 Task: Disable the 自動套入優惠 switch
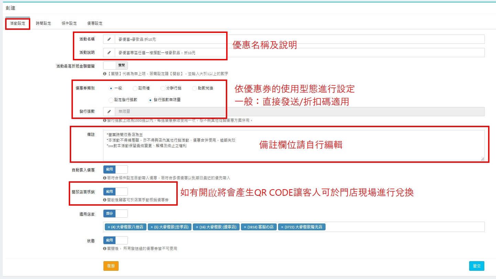(x=115, y=169)
